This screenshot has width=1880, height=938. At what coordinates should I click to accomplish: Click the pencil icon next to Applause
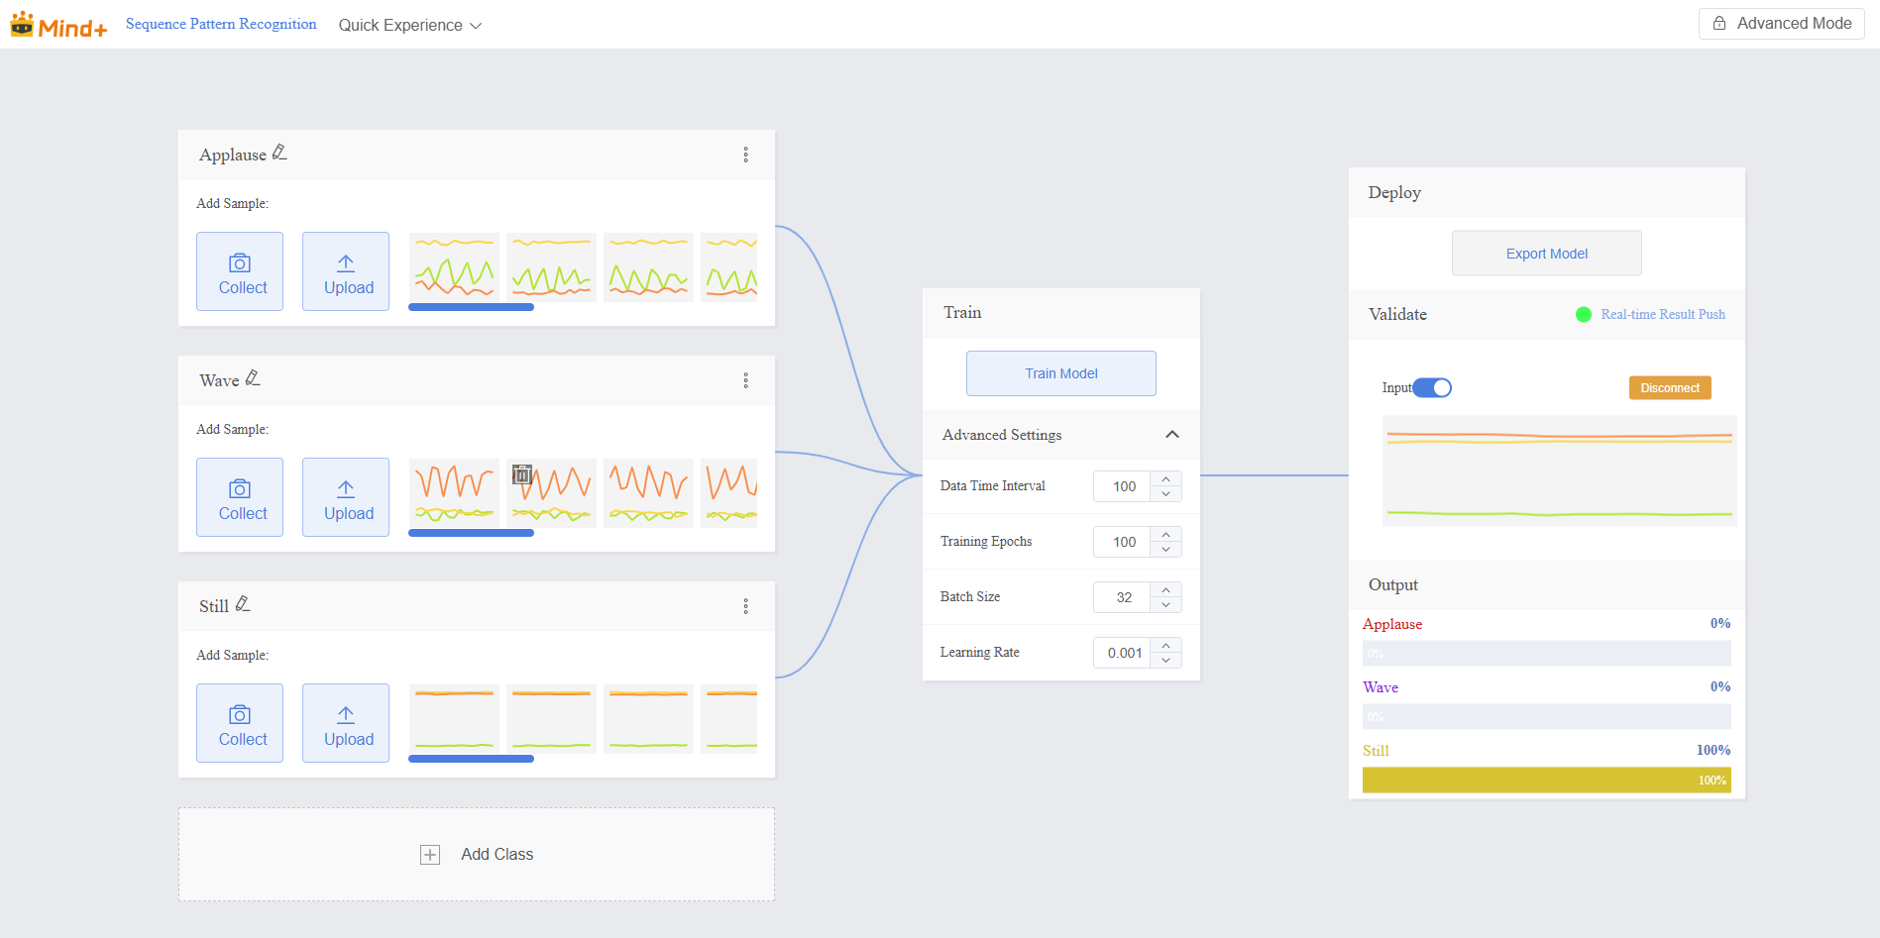point(279,153)
